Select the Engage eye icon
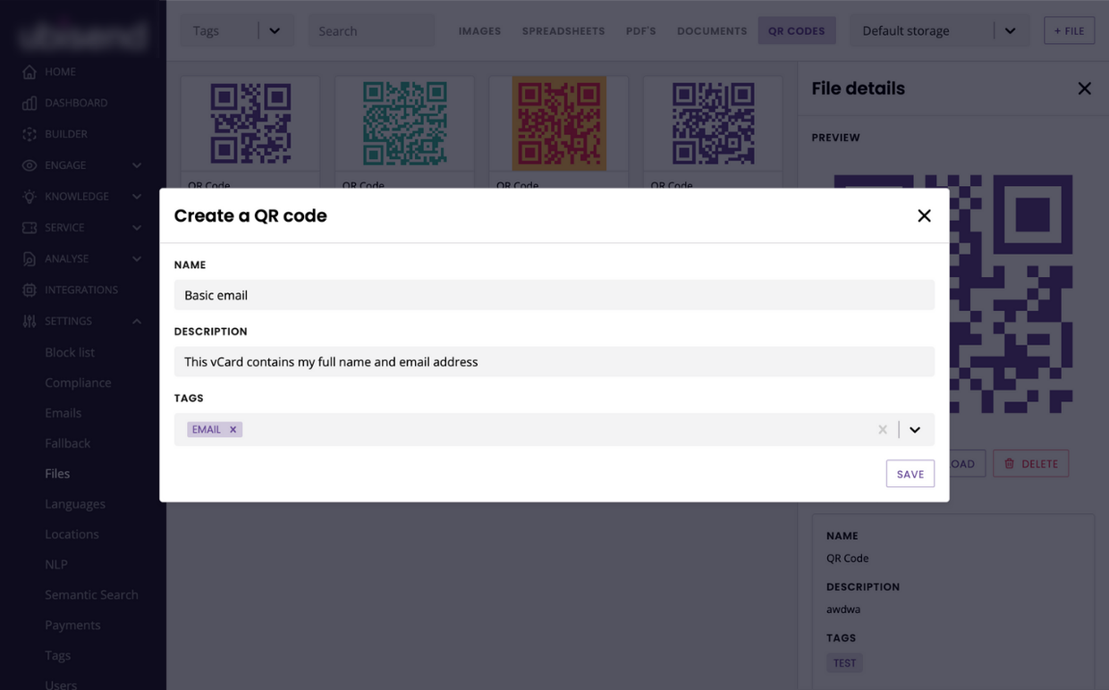Screen dimensions: 1109x690 (x=30, y=165)
